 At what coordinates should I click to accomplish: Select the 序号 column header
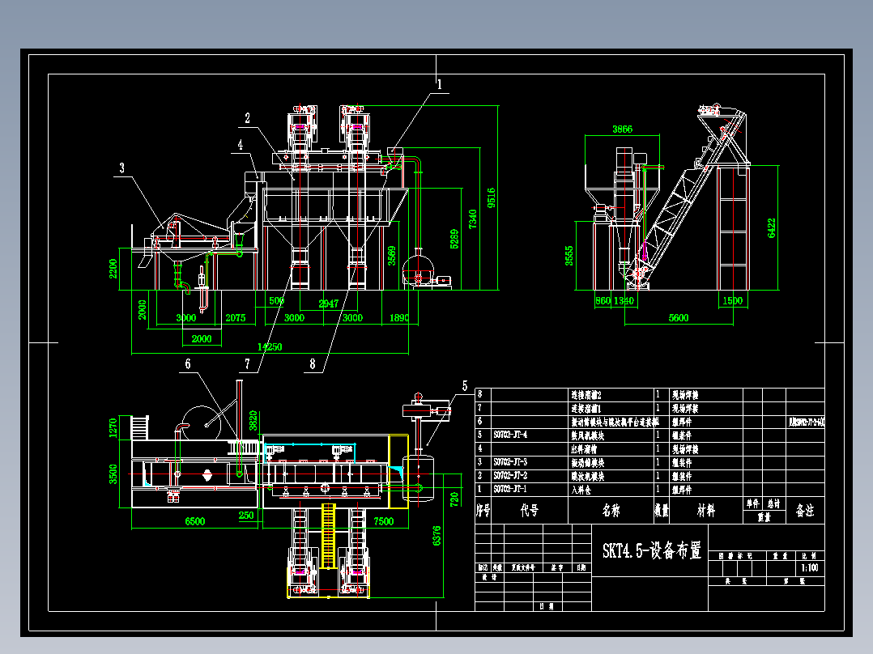(x=483, y=511)
